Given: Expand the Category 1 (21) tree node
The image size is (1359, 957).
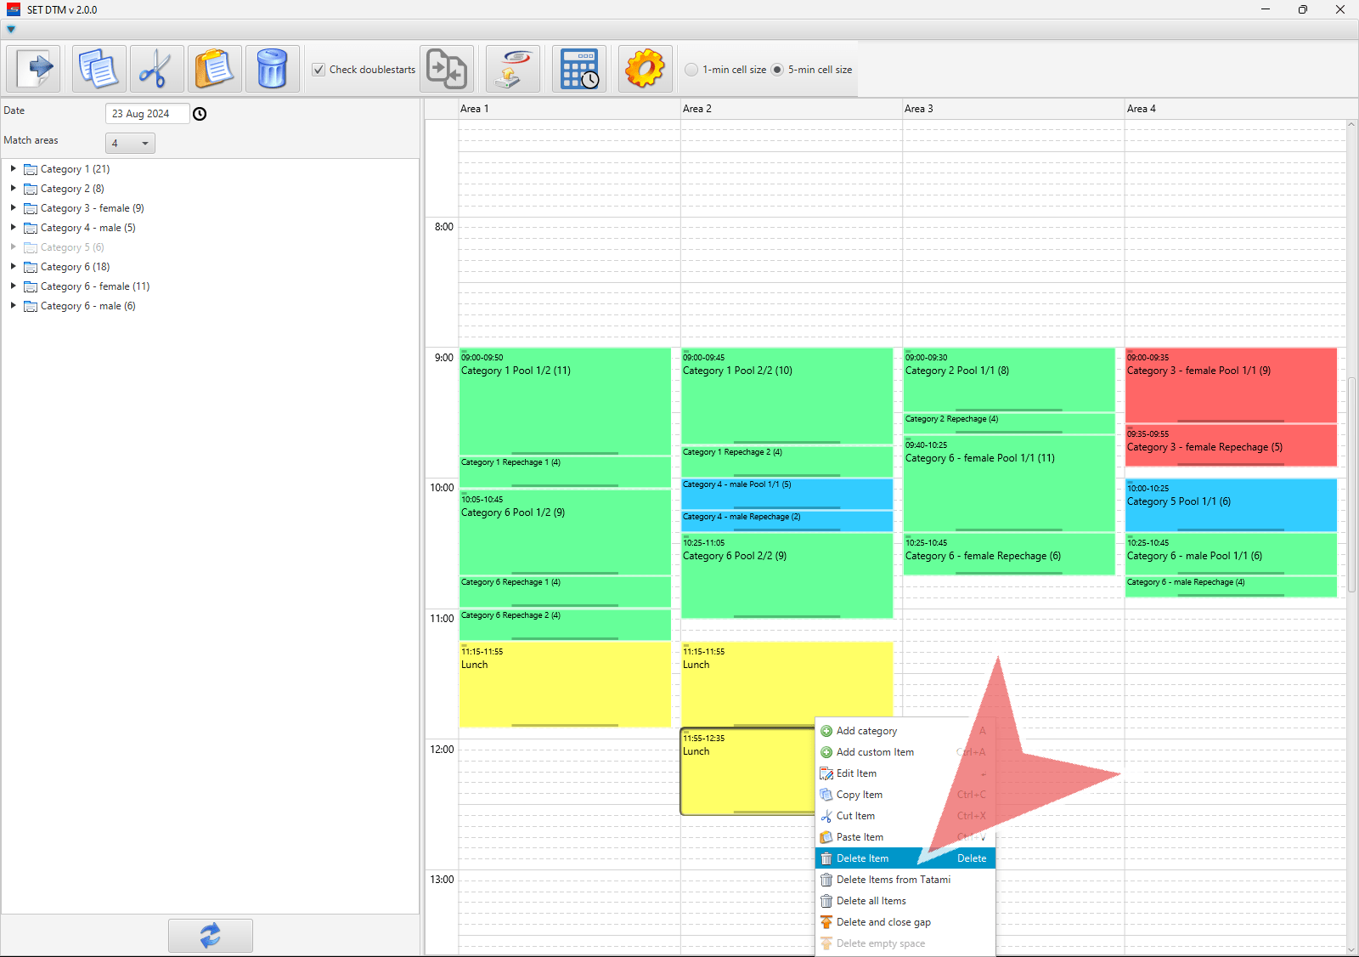Looking at the screenshot, I should point(14,169).
